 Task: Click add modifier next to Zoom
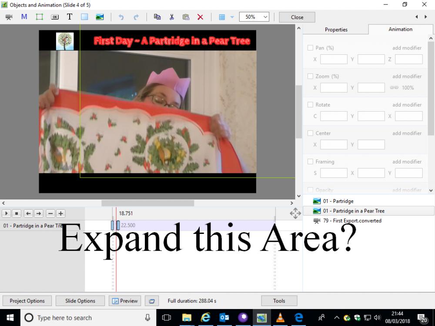(407, 77)
